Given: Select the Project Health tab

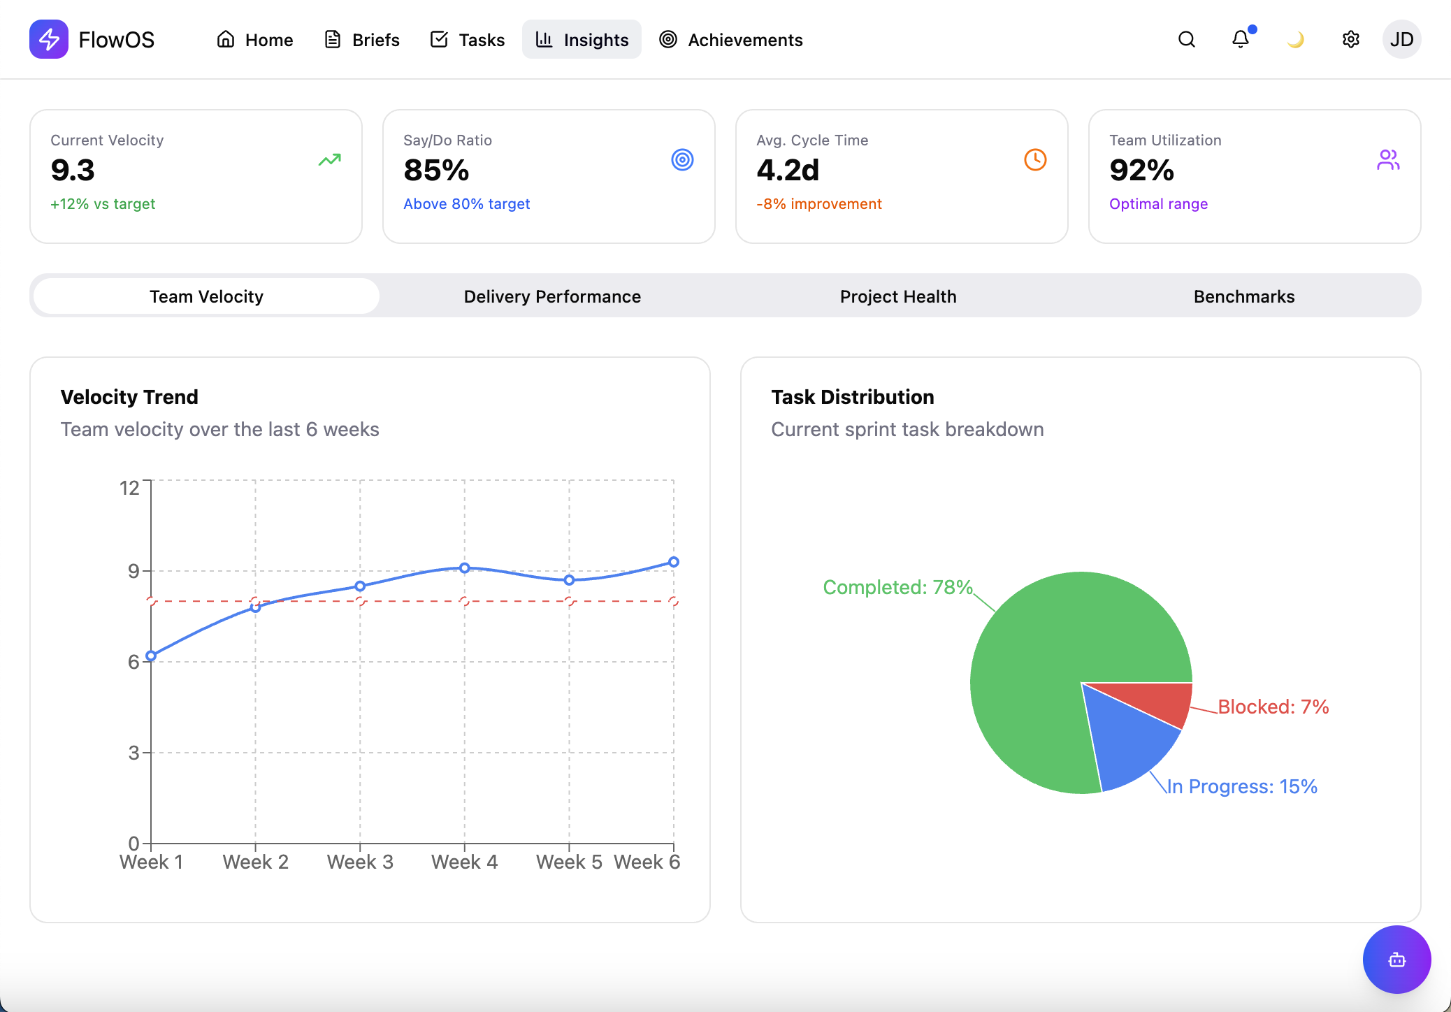Looking at the screenshot, I should (898, 296).
